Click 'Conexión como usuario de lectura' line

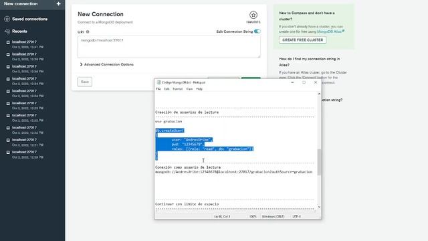[188, 167]
